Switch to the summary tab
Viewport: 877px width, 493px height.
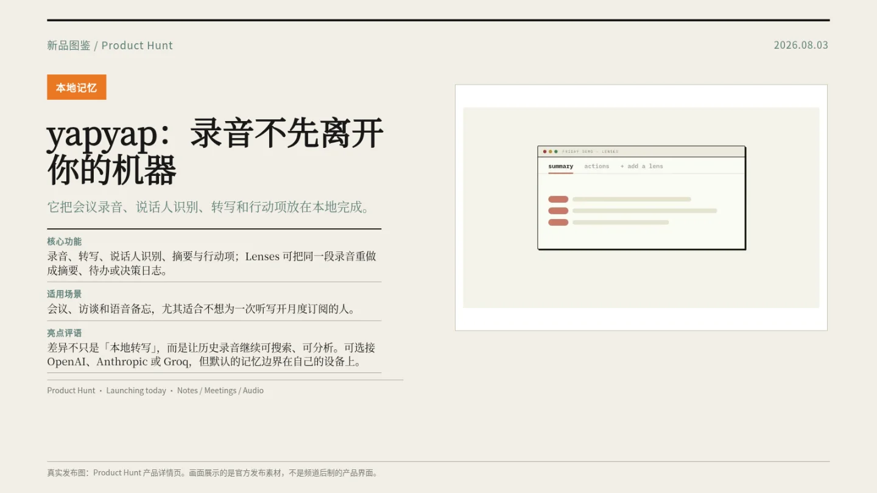pos(560,166)
